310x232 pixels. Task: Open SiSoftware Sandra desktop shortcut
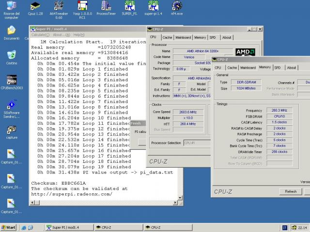[12, 109]
